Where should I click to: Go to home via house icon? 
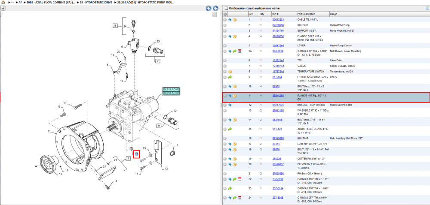[x=3, y=2]
